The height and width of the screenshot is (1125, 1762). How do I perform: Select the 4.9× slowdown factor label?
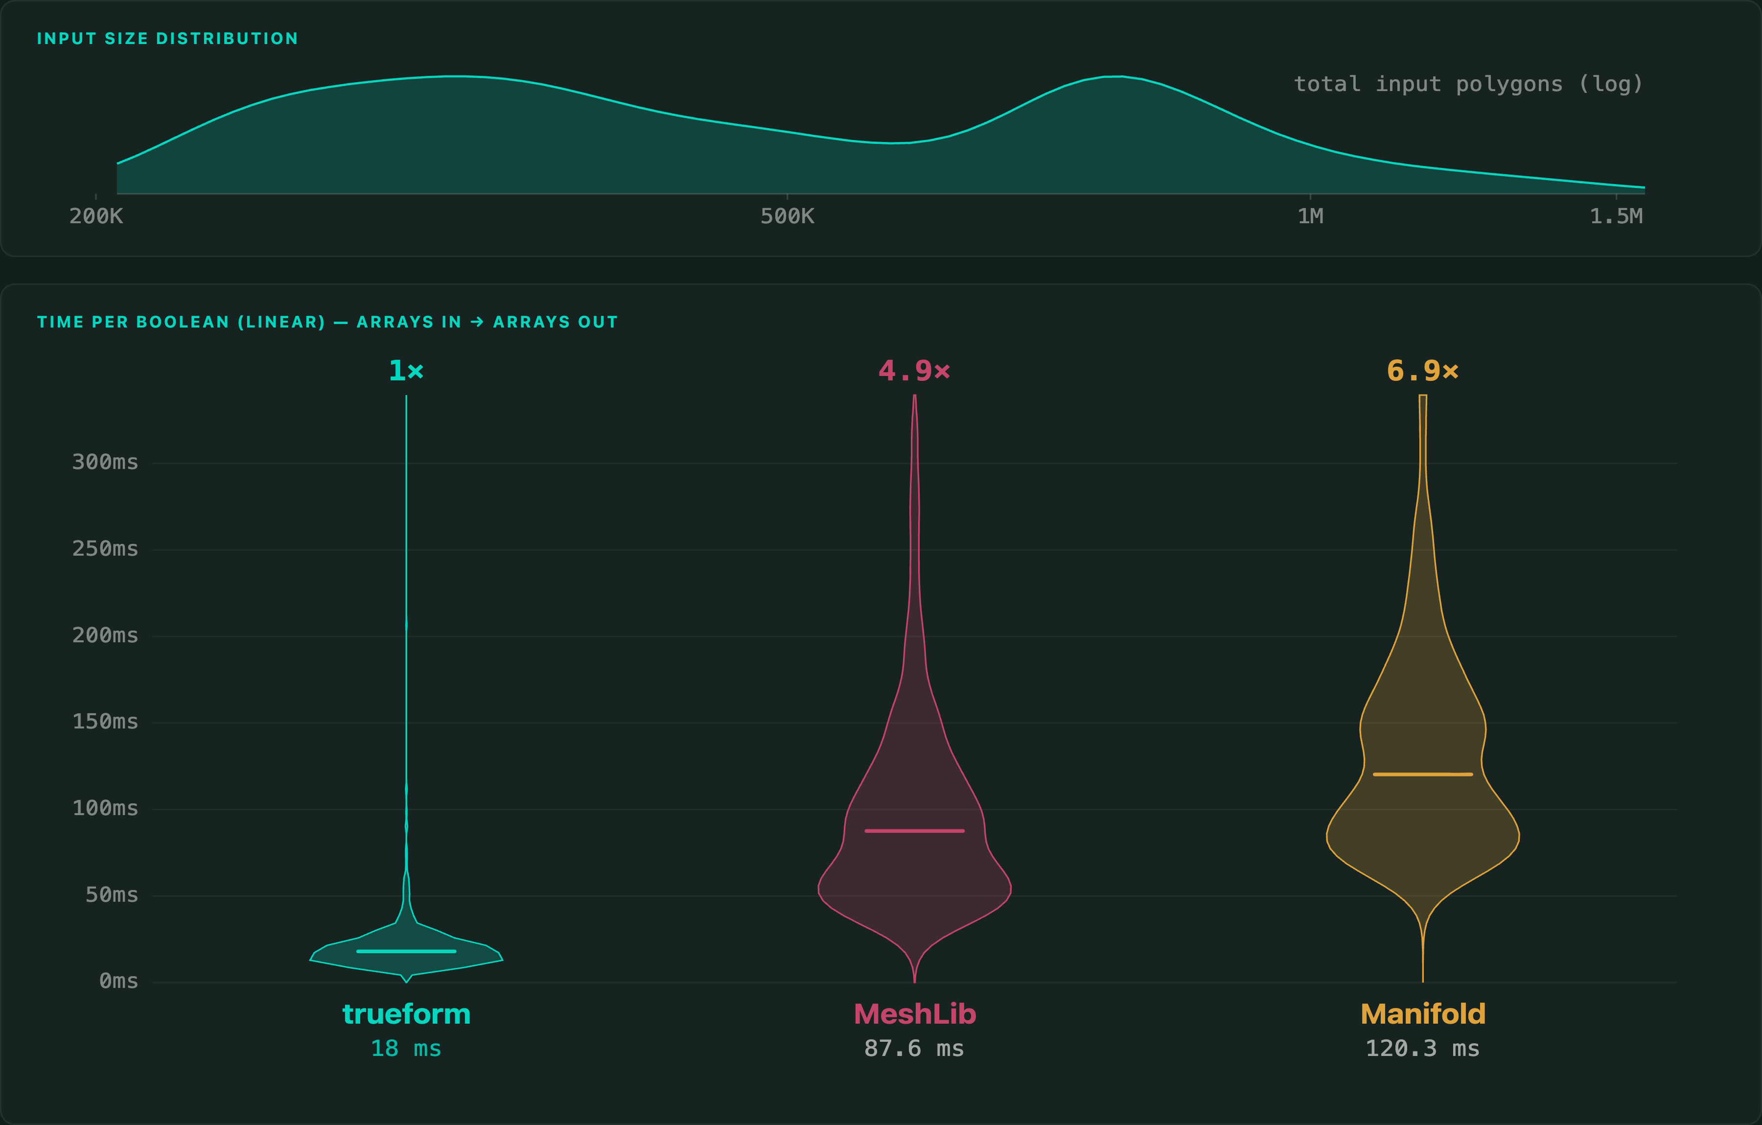pos(915,371)
